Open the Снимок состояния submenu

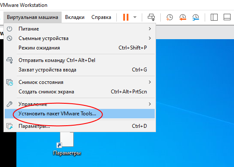click(80, 82)
